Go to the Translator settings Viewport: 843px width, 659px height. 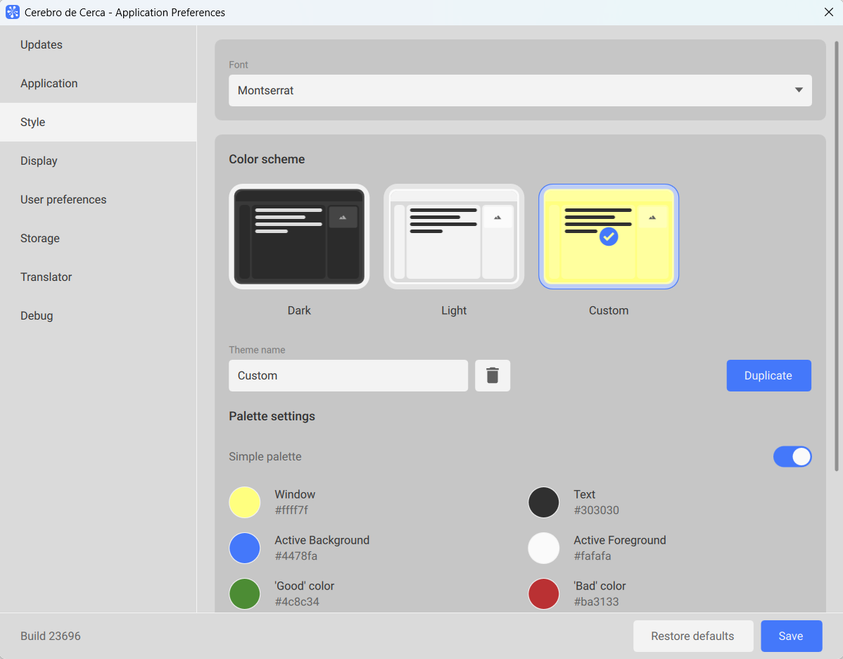pos(46,277)
